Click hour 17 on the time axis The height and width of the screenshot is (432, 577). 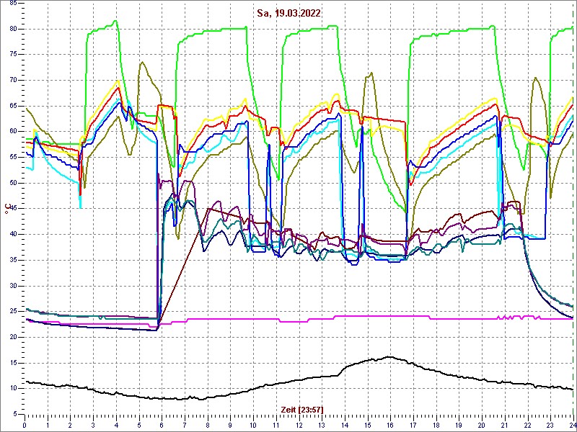413,424
